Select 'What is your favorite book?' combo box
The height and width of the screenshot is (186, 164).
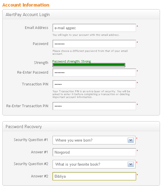click(x=94, y=164)
